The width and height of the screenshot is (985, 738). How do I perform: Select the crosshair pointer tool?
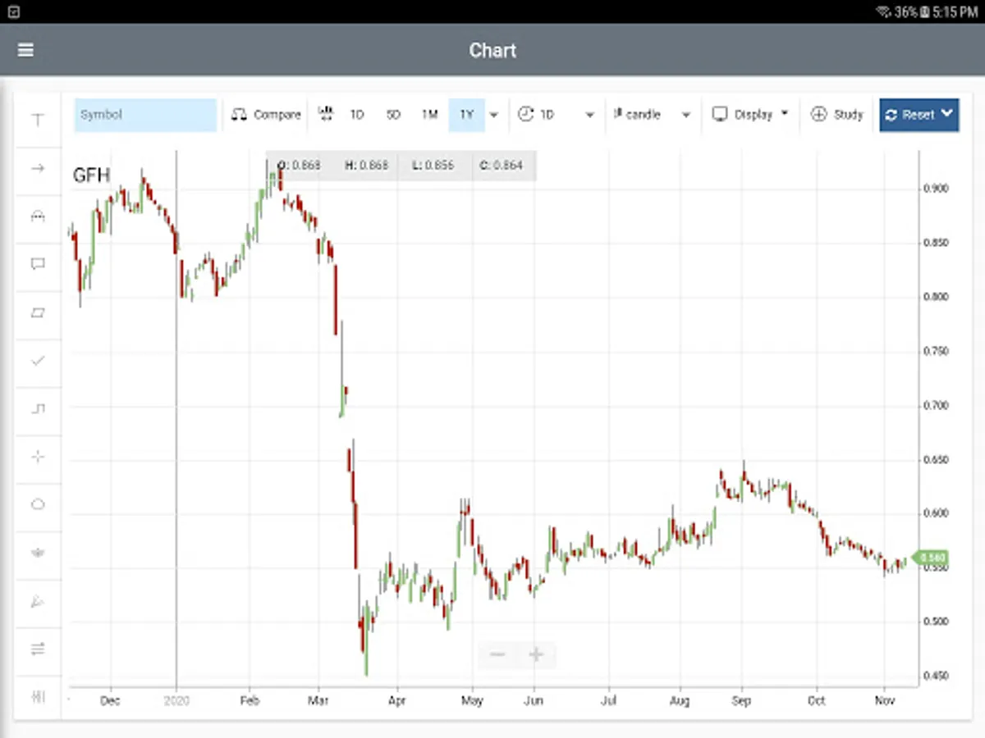point(37,457)
